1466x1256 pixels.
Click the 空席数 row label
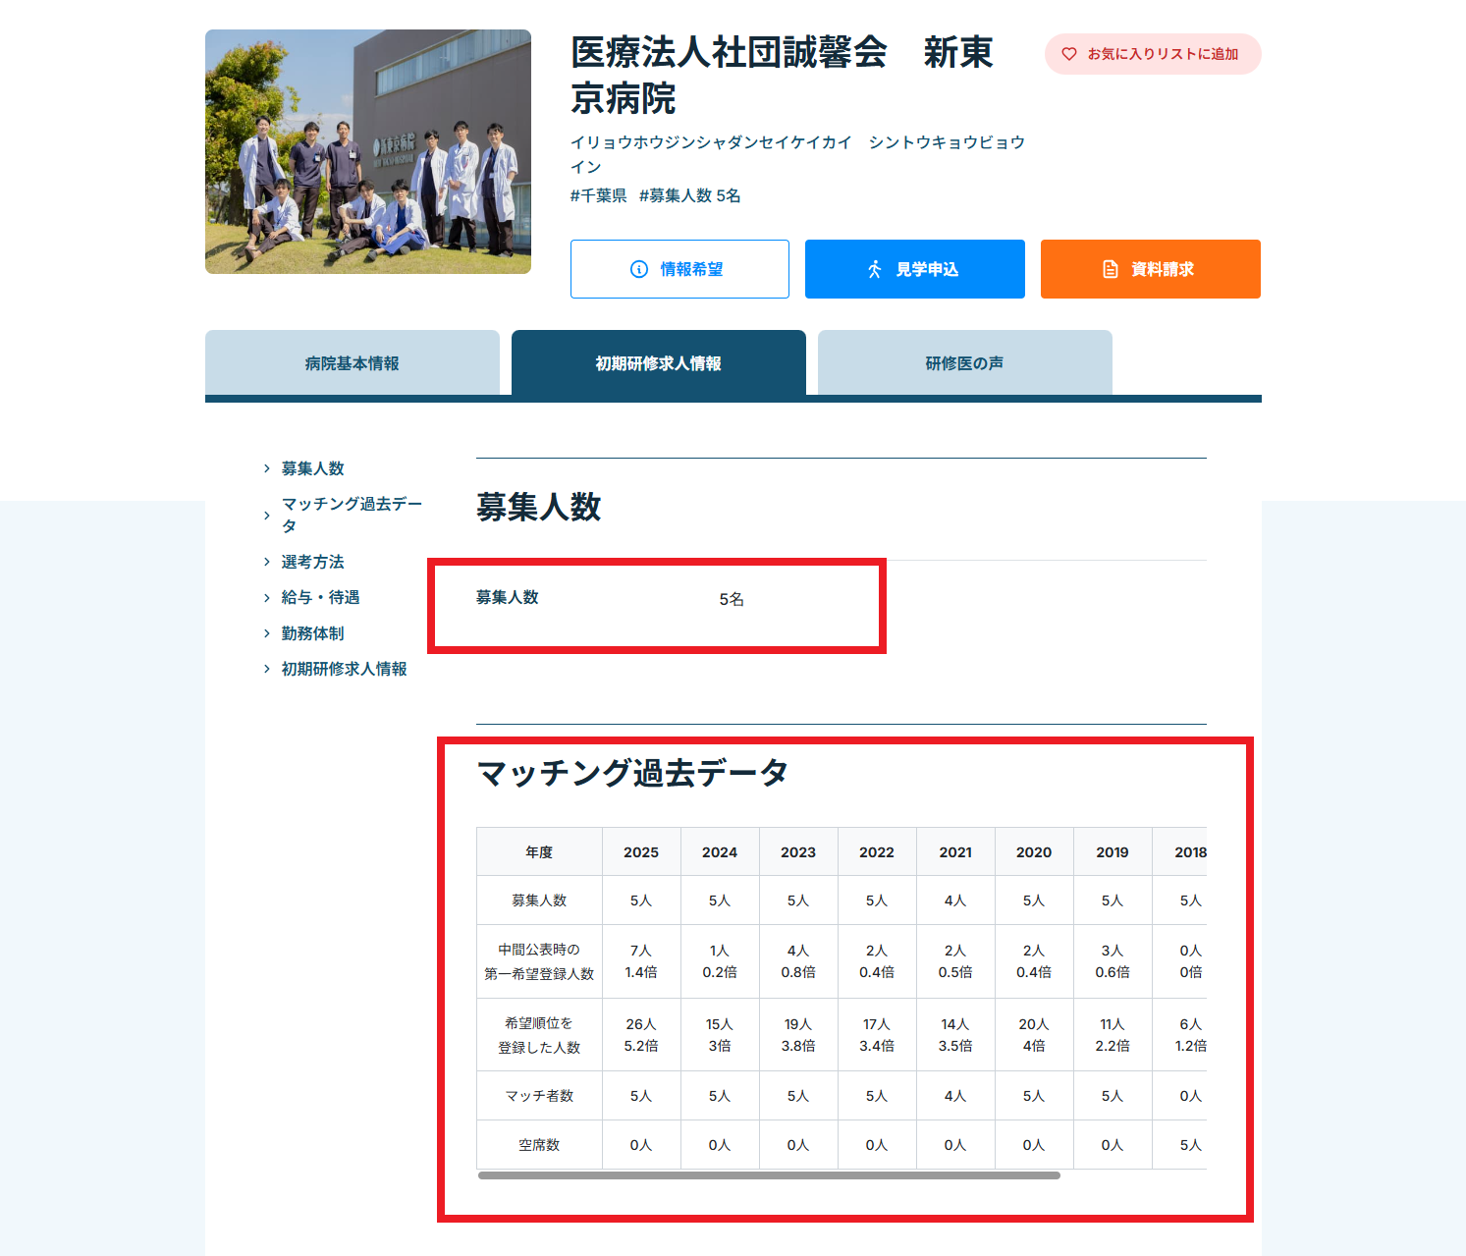(539, 1145)
